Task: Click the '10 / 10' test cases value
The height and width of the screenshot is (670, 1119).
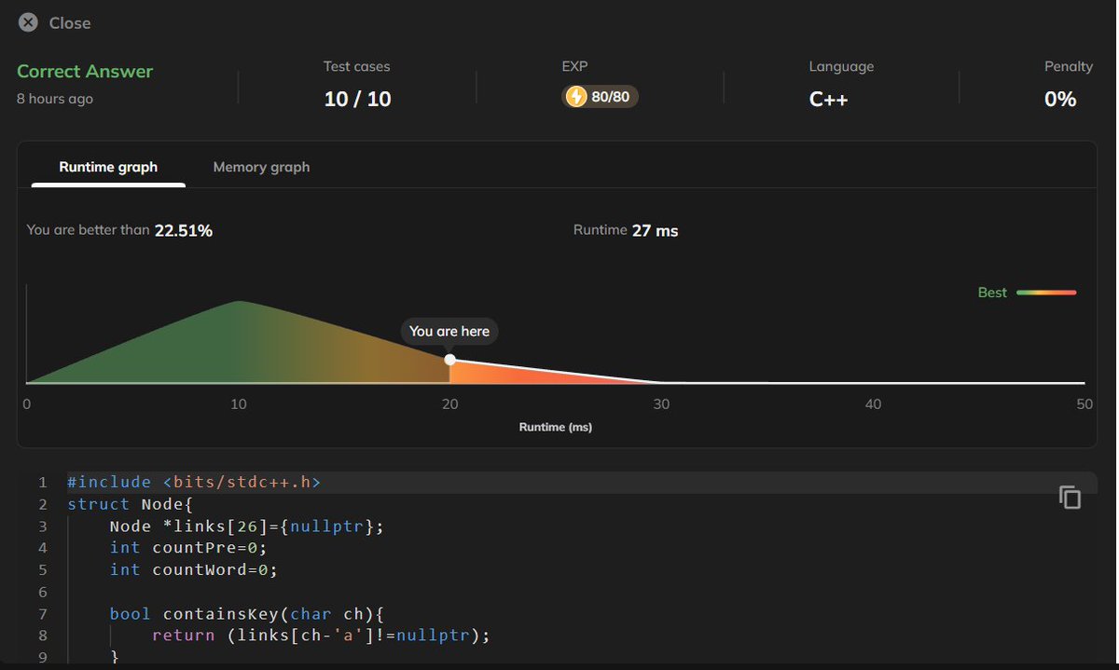Action: click(357, 99)
